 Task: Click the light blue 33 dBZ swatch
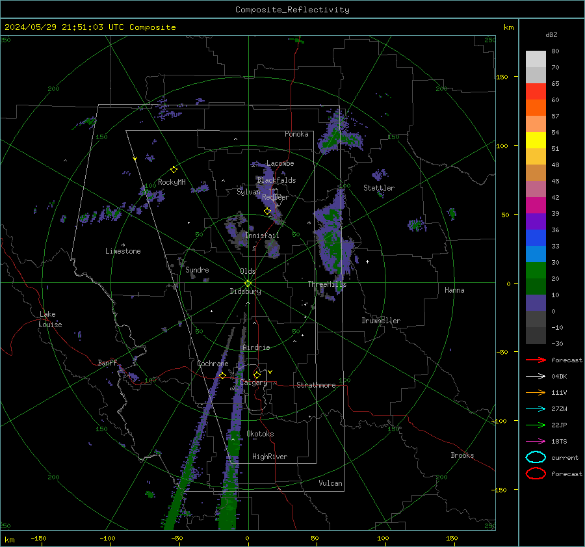[x=536, y=254]
